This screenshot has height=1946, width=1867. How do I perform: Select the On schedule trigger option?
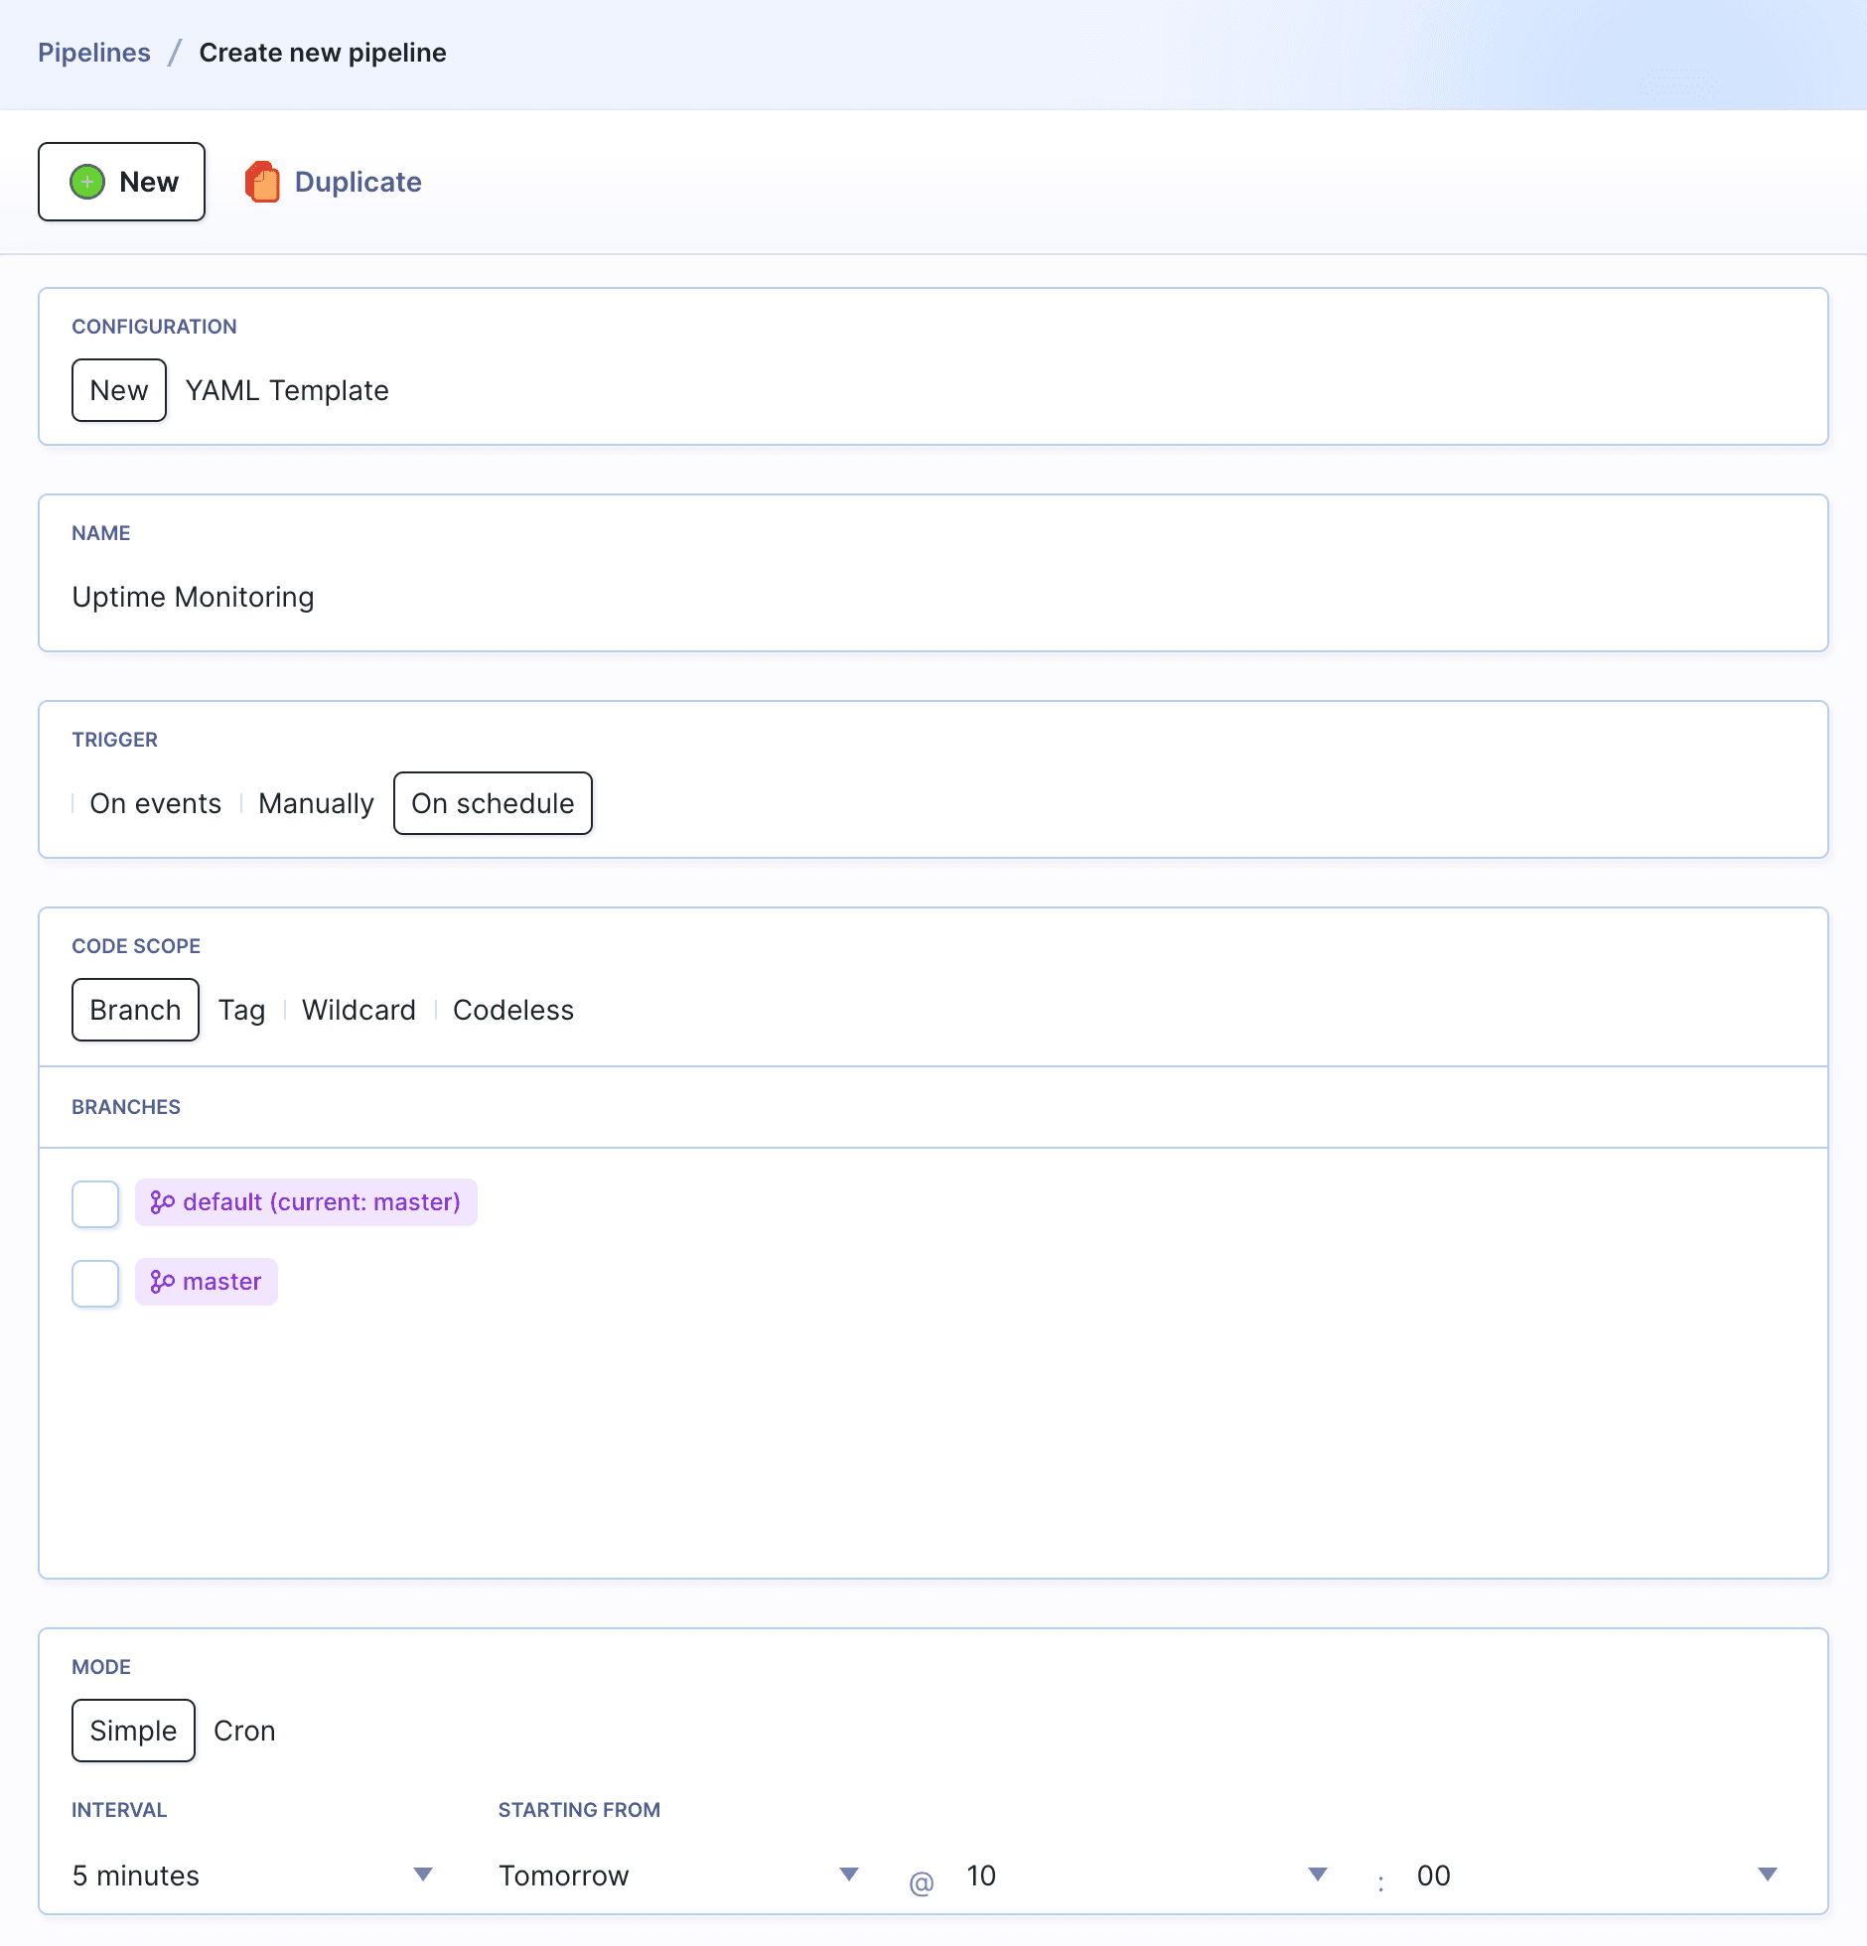click(x=493, y=803)
